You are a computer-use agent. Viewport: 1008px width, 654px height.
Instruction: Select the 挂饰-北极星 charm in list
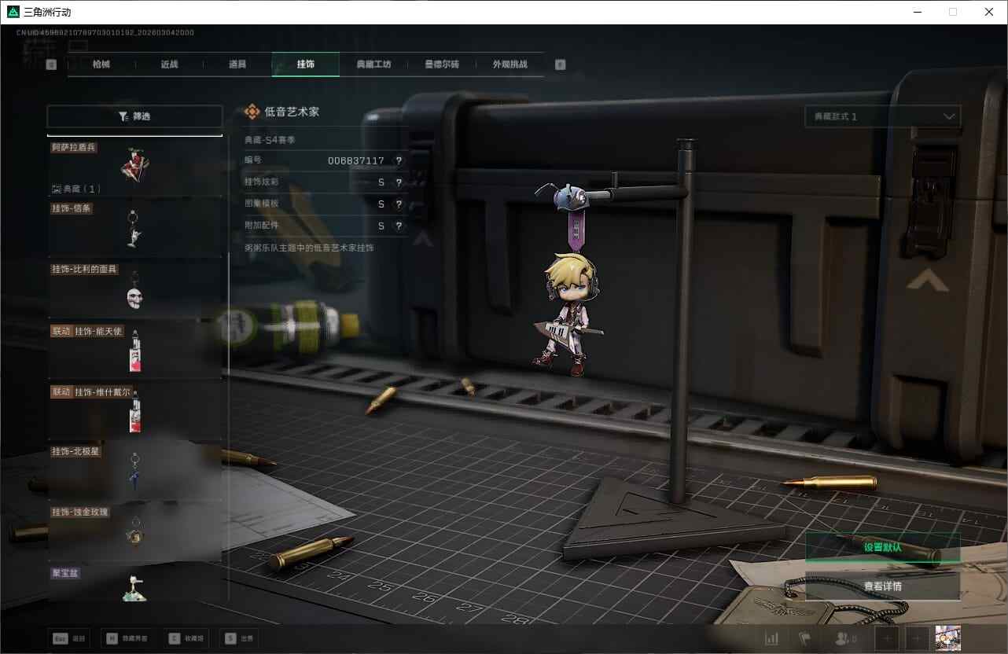[134, 470]
